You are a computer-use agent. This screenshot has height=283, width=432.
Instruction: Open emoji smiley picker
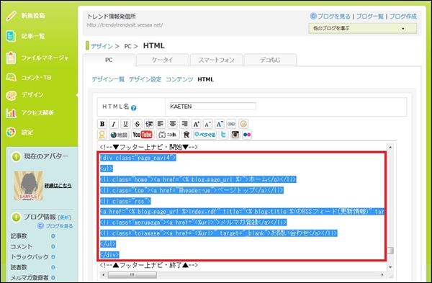[243, 124]
